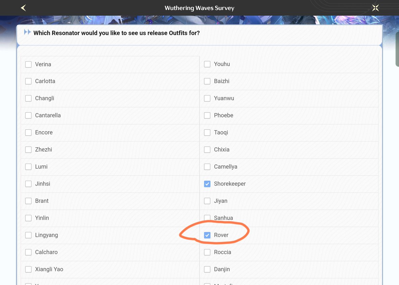
Task: Enable the Cantarella option
Action: pos(29,115)
